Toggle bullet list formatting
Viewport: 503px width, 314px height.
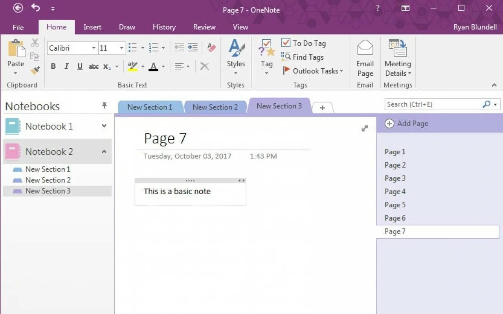132,47
